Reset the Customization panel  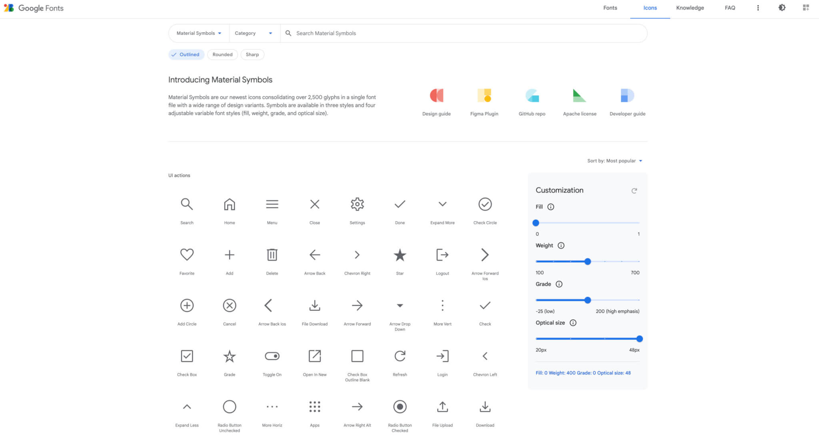pos(634,191)
